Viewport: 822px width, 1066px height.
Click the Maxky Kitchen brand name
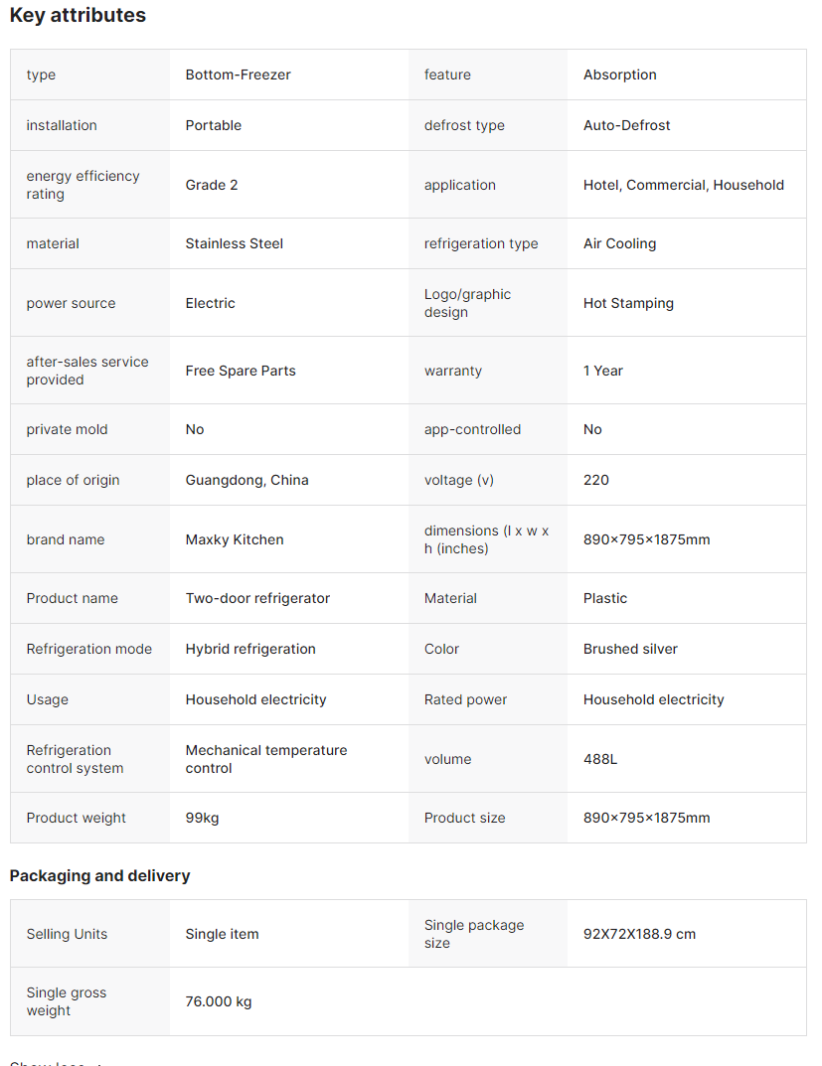point(235,539)
